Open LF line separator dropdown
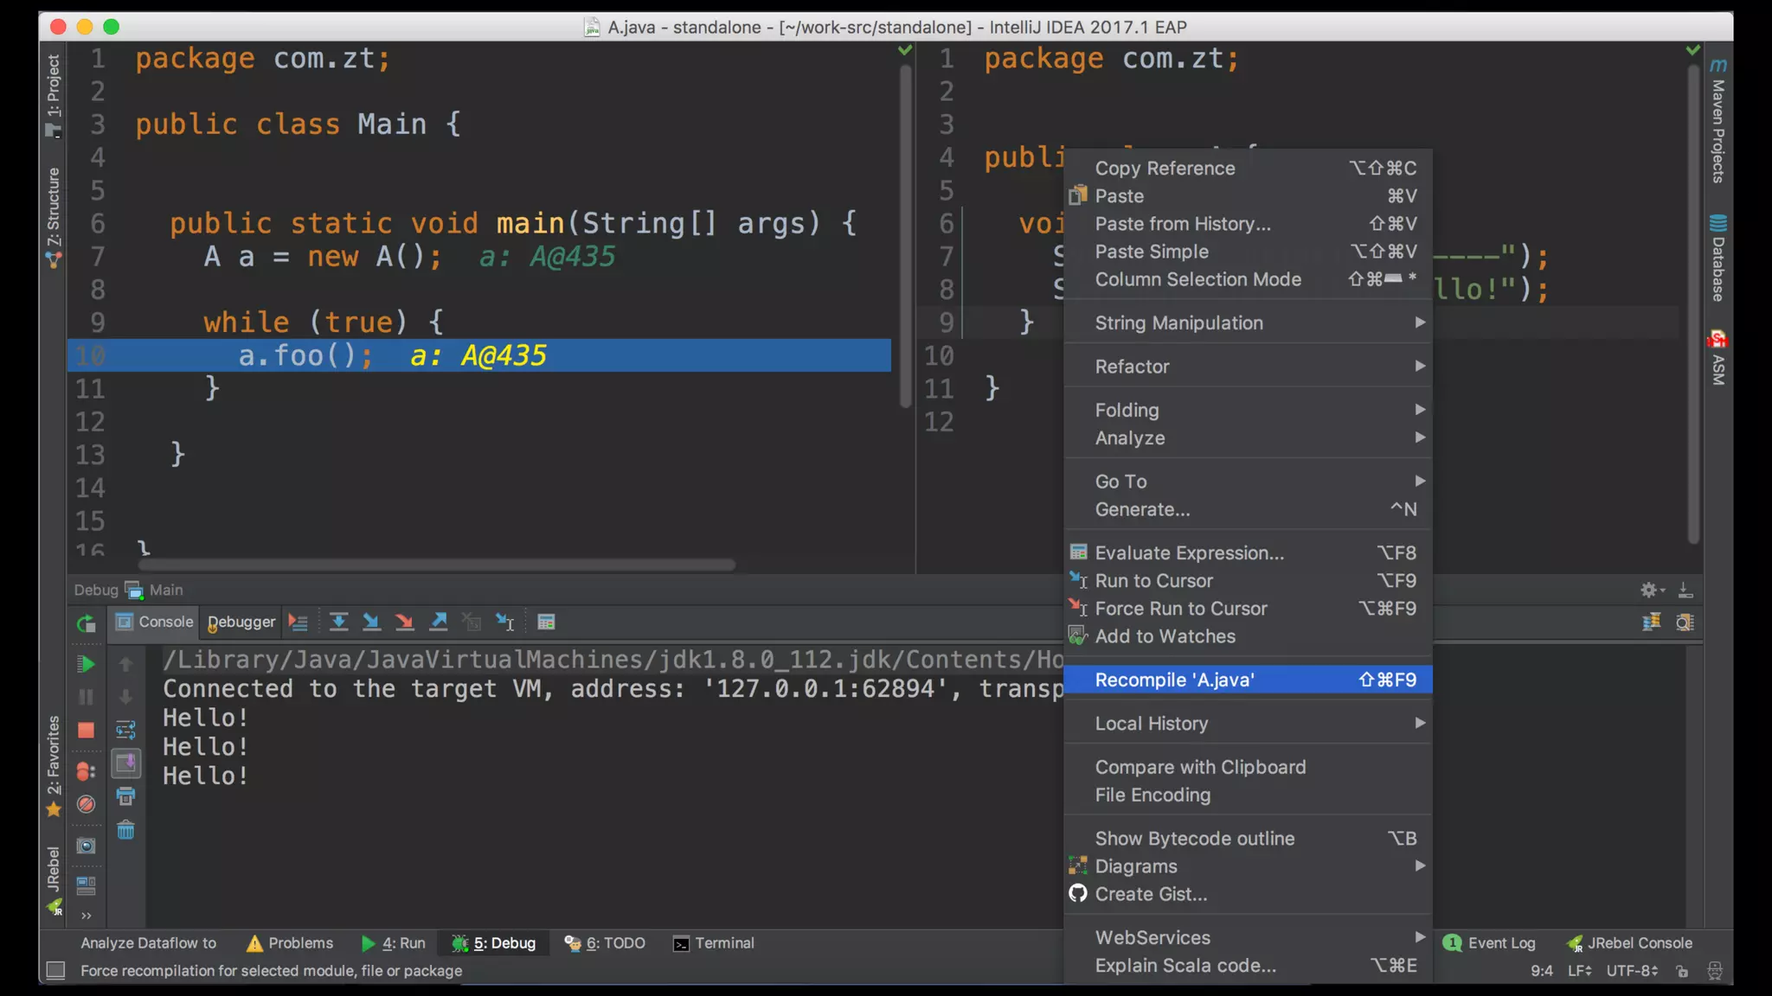Screen dimensions: 1772x996 1579,970
